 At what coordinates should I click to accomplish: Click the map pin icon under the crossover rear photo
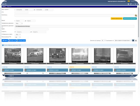(115, 70)
